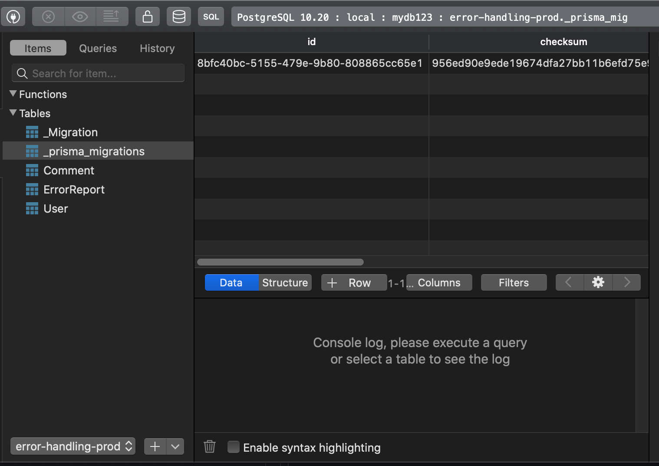The image size is (659, 466).
Task: Open table settings with the gear icon
Action: 598,282
